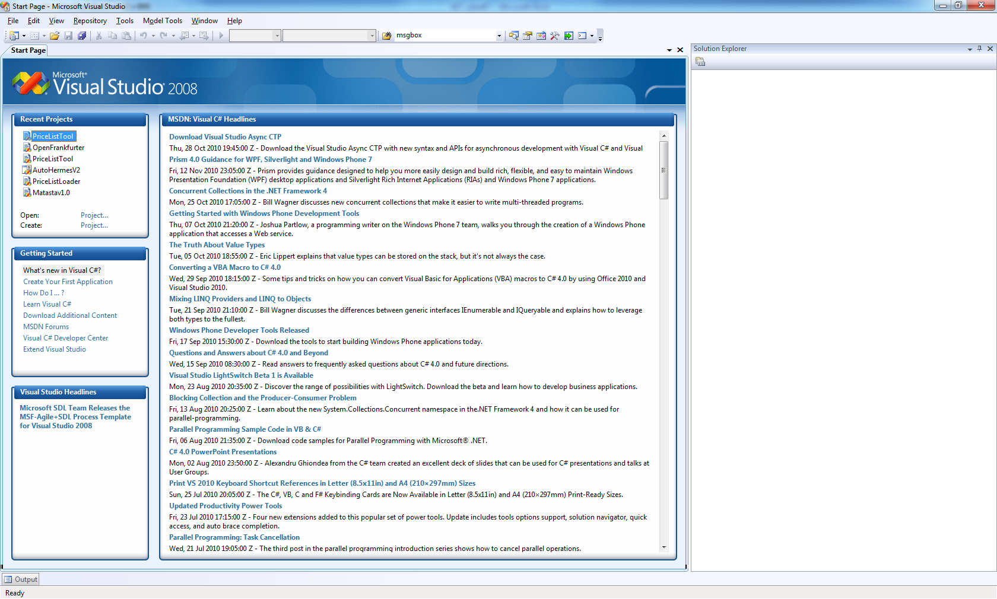Open the Matastav1.0 recent project

tap(51, 193)
